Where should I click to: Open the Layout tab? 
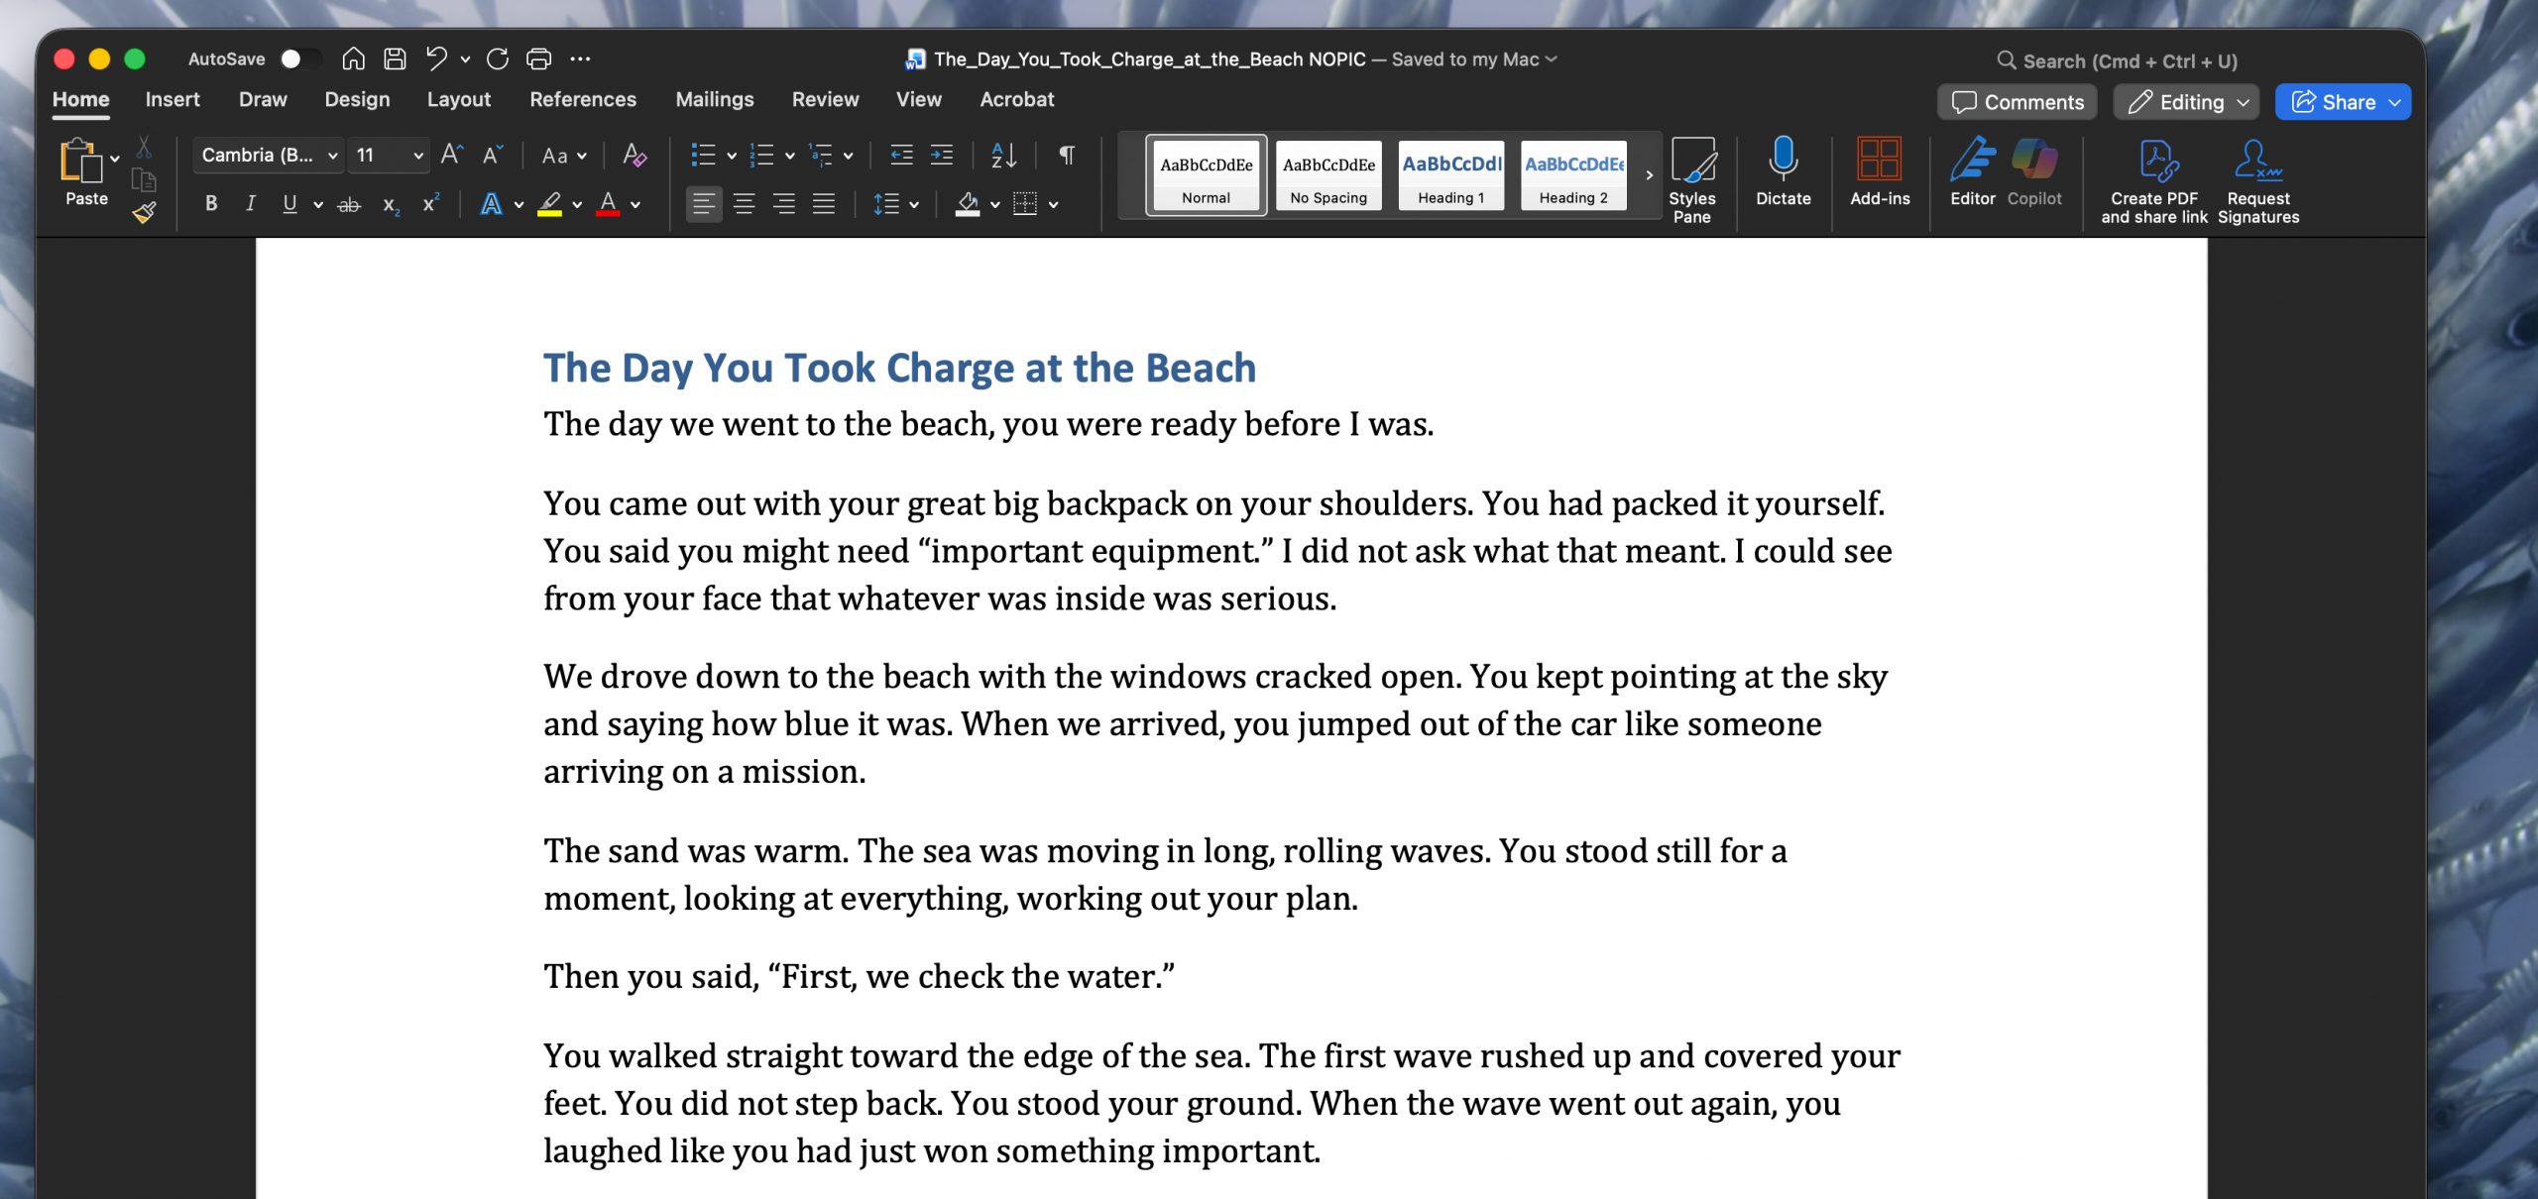[x=458, y=99]
